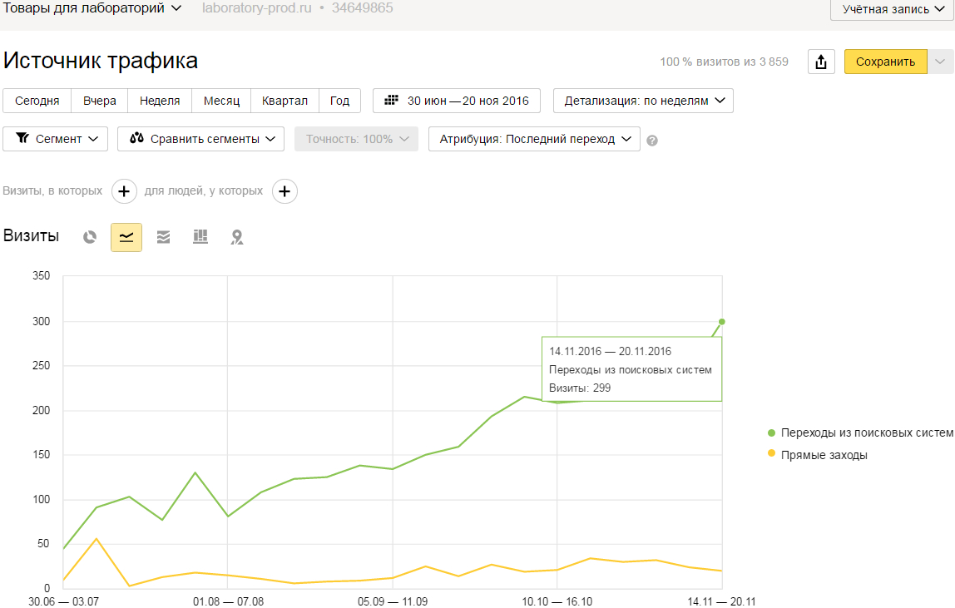The height and width of the screenshot is (608, 955).
Task: Expand the arrow next to Сохранить
Action: (x=940, y=62)
